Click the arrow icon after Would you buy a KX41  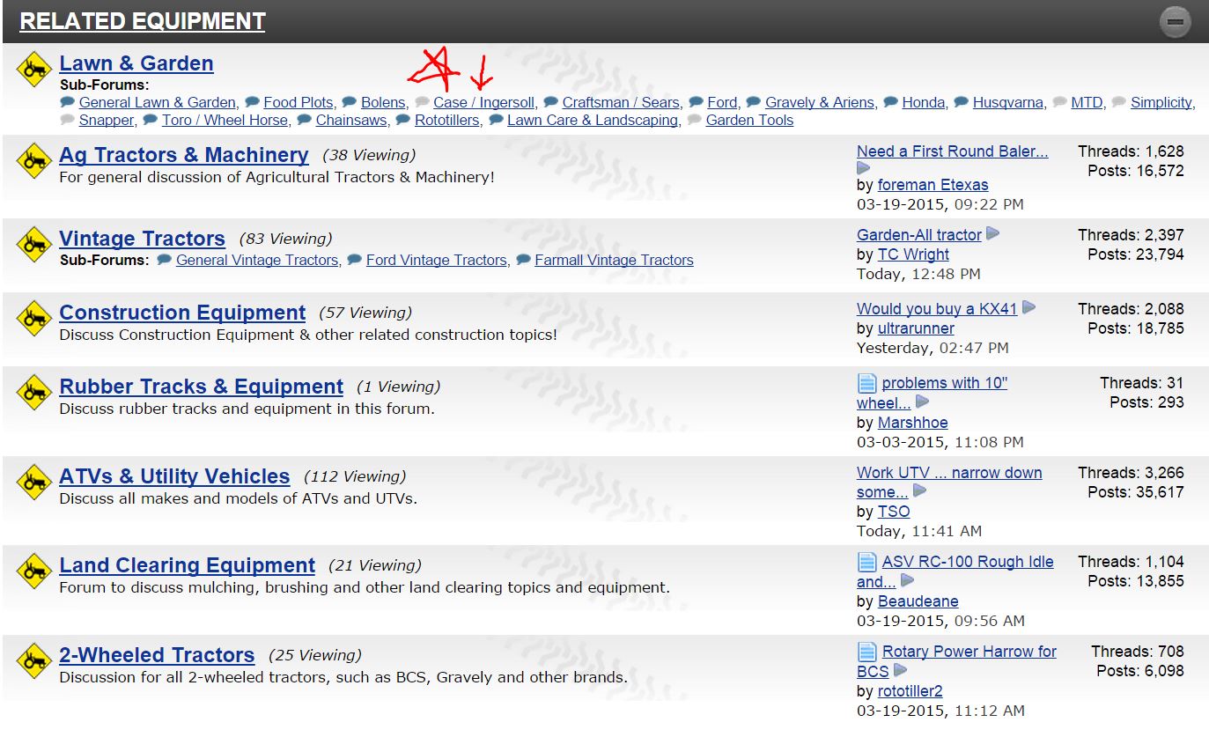[1028, 308]
